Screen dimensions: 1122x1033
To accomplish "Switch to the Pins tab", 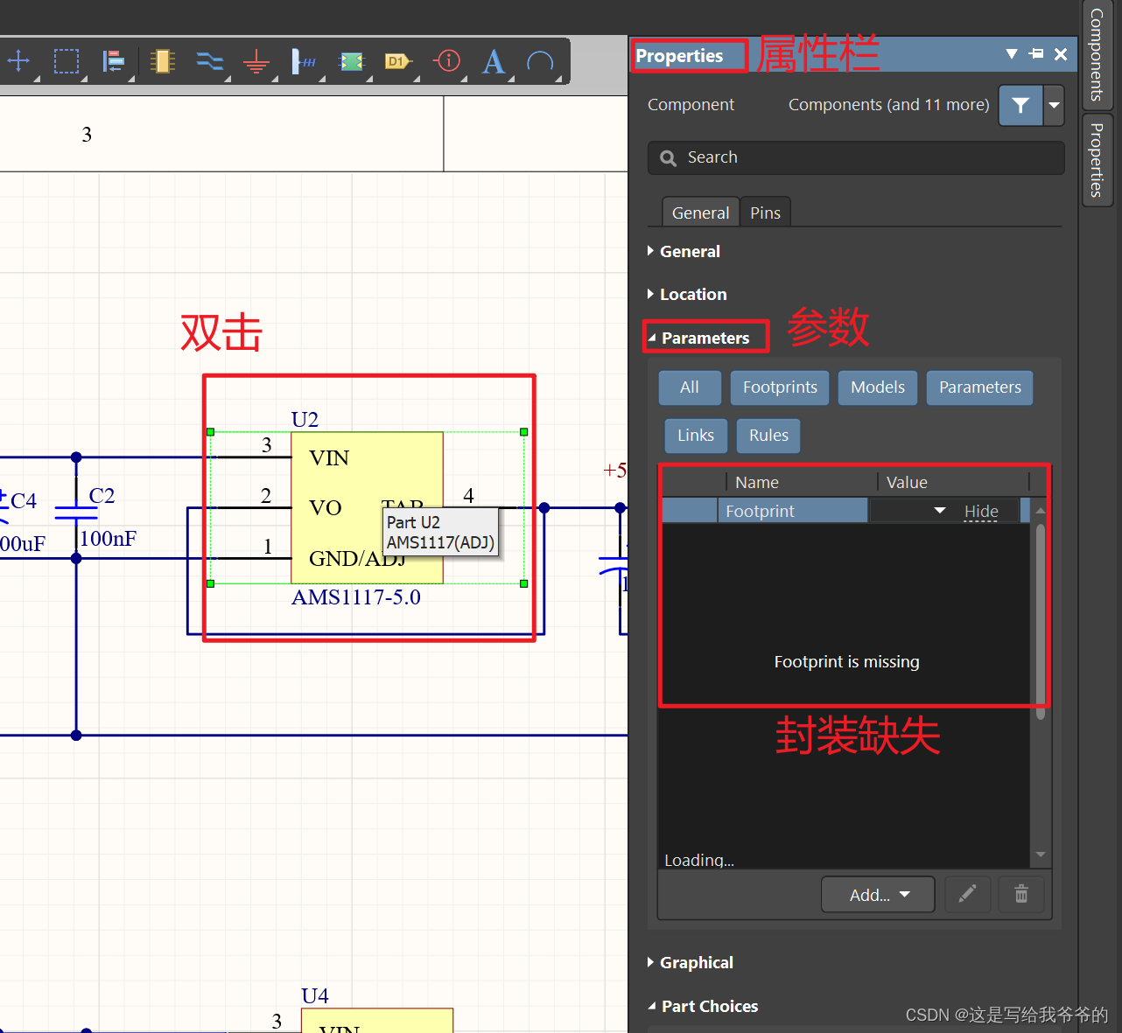I will (x=765, y=213).
